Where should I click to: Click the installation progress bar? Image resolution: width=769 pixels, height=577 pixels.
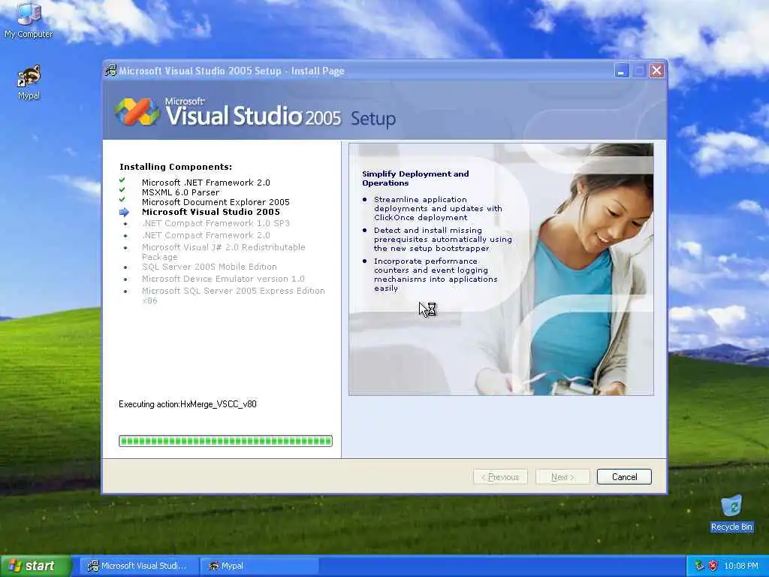[225, 441]
